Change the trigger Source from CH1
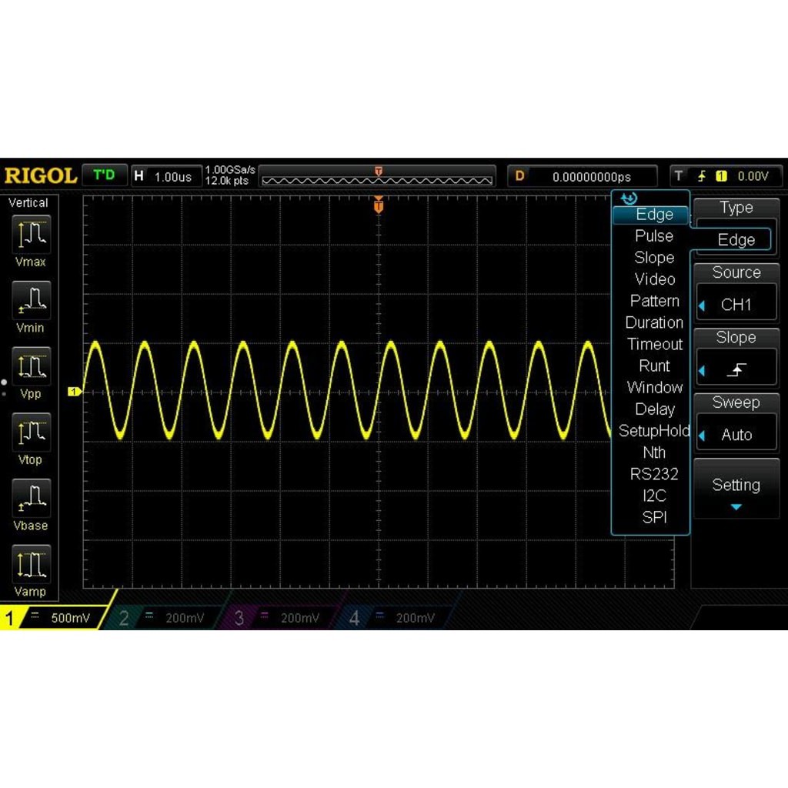Image resolution: width=788 pixels, height=788 pixels. point(736,305)
